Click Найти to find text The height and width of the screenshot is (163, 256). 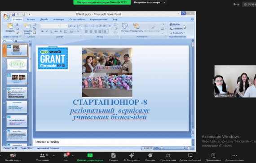pyautogui.click(x=175, y=25)
